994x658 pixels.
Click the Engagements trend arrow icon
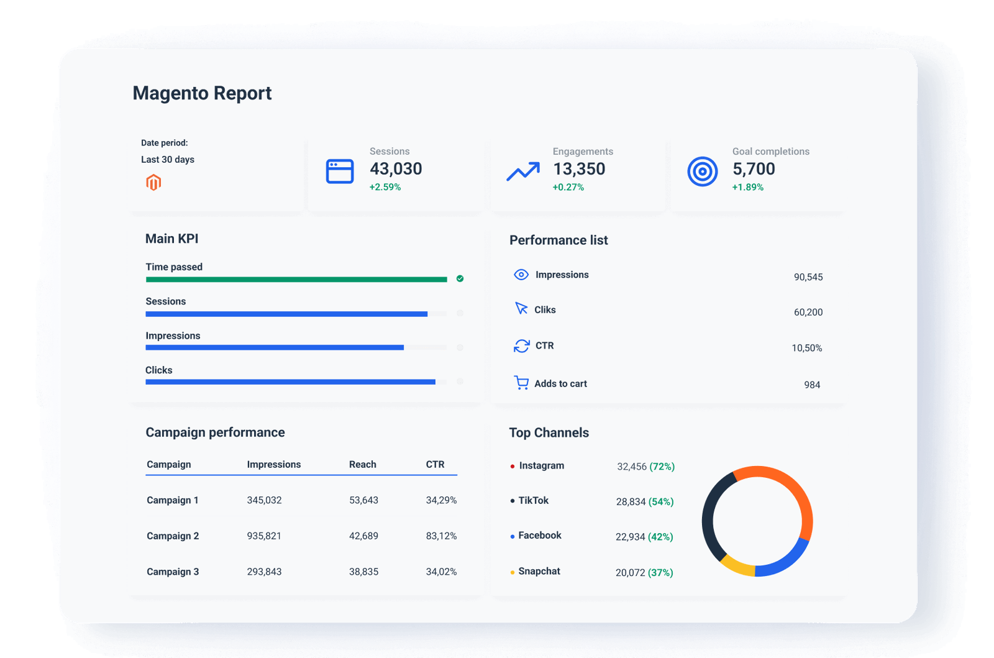pos(522,170)
